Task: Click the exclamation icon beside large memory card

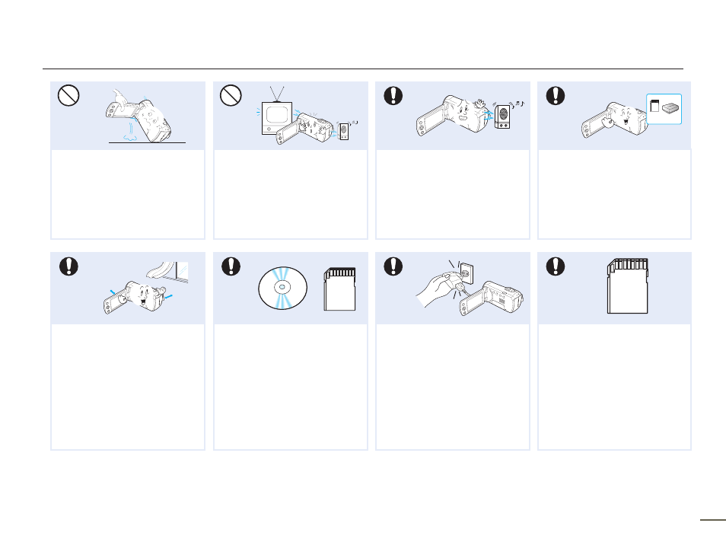Action: (555, 266)
